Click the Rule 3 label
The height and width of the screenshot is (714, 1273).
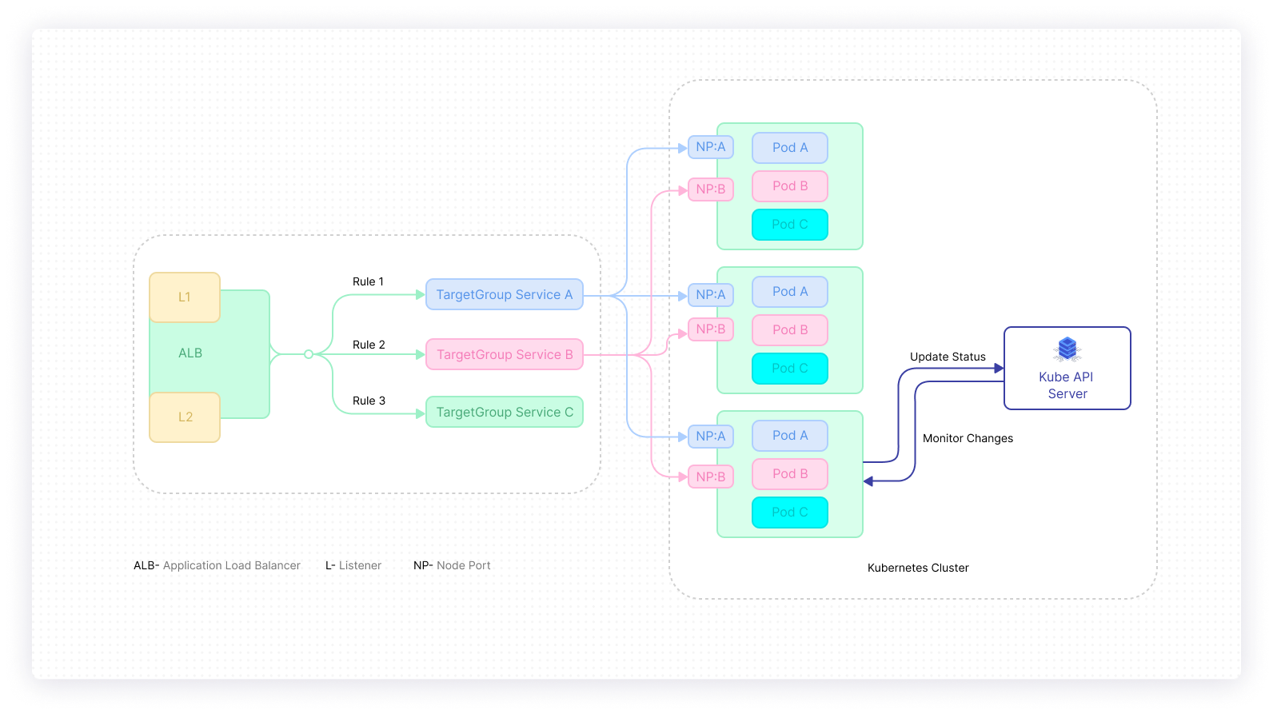click(369, 401)
